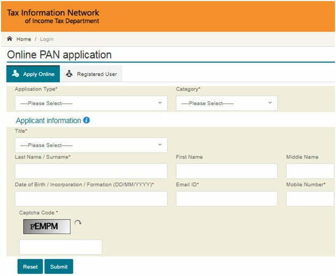
Task: Open the Category dropdown
Action: 226,103
